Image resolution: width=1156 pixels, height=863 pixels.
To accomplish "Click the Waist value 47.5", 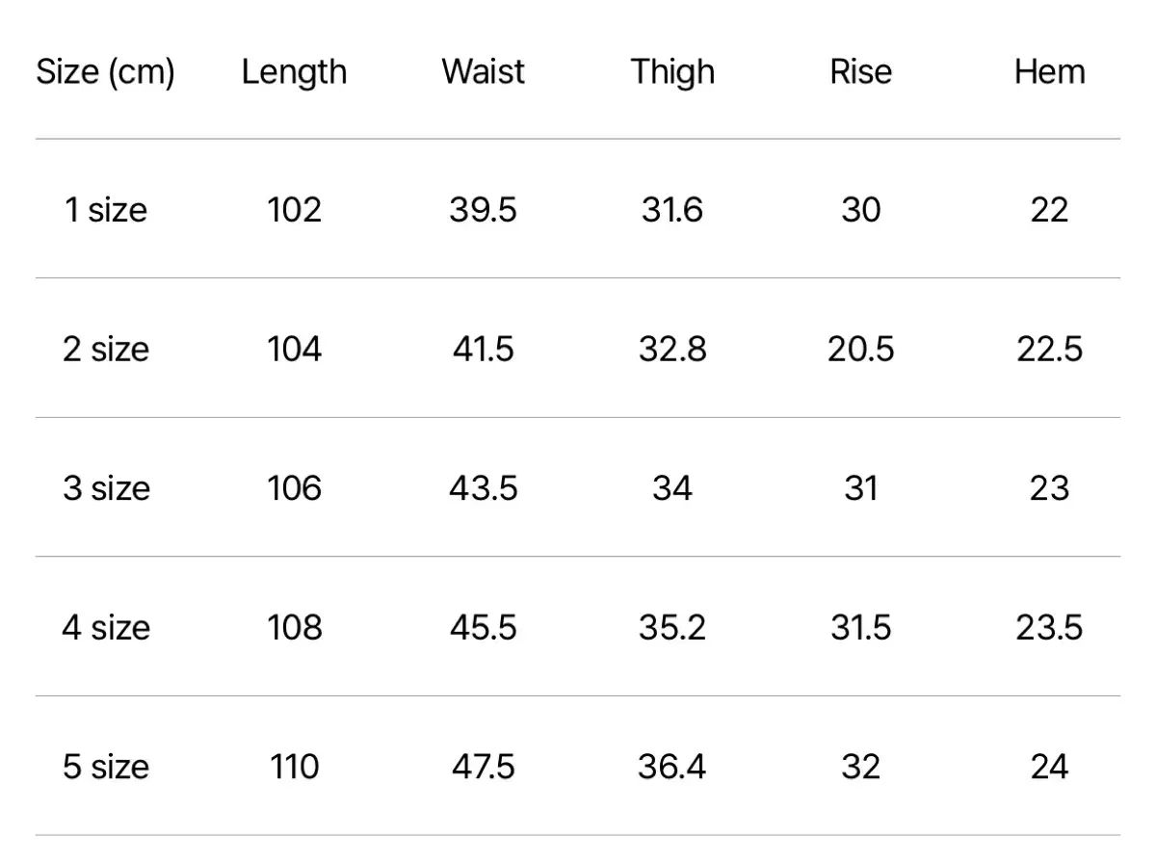I will tap(484, 767).
